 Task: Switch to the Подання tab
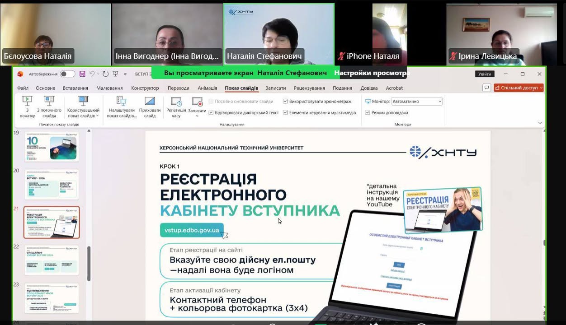tap(342, 88)
